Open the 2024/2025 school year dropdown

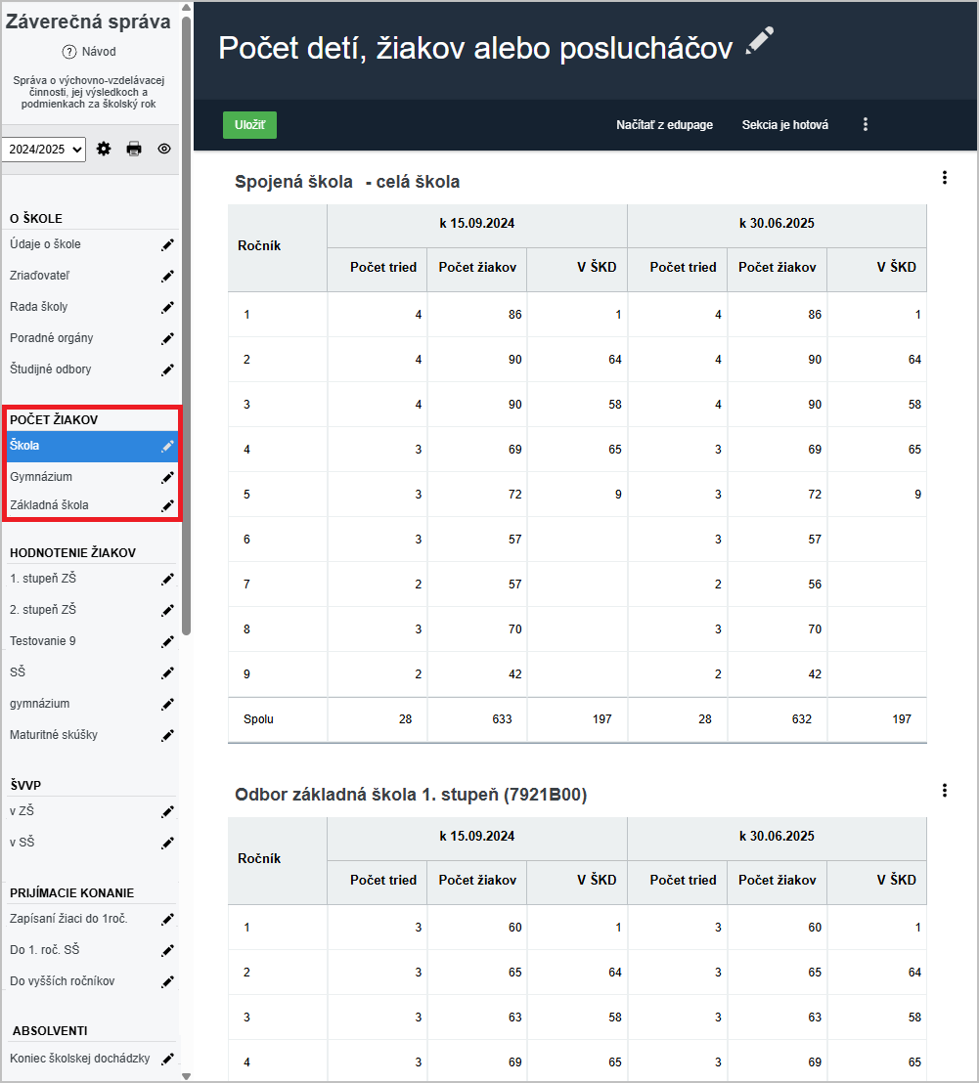pos(44,150)
